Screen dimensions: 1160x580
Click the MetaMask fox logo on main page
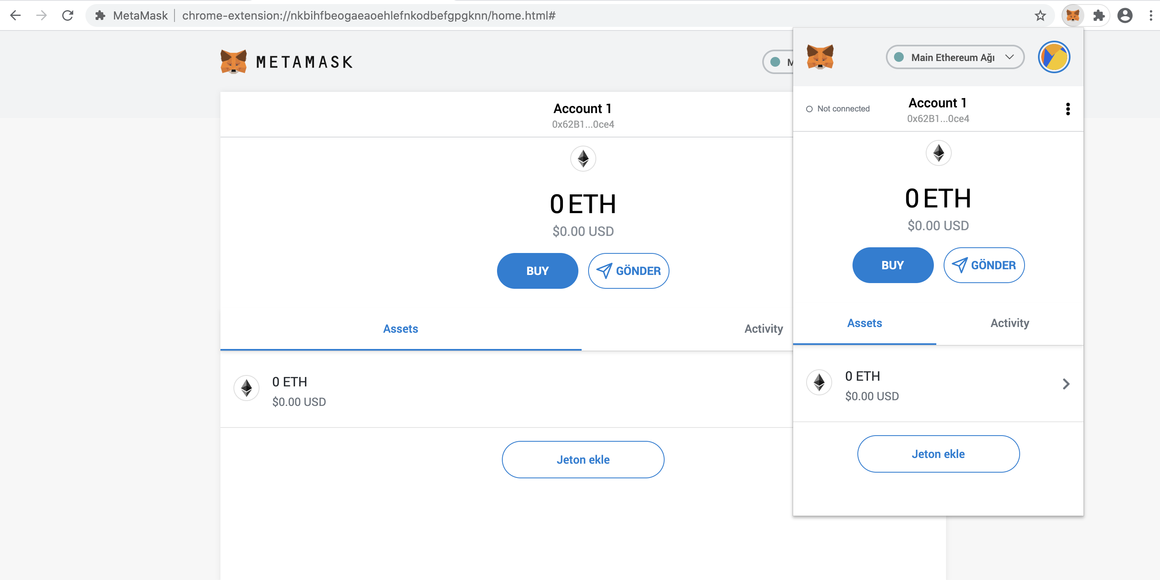233,62
